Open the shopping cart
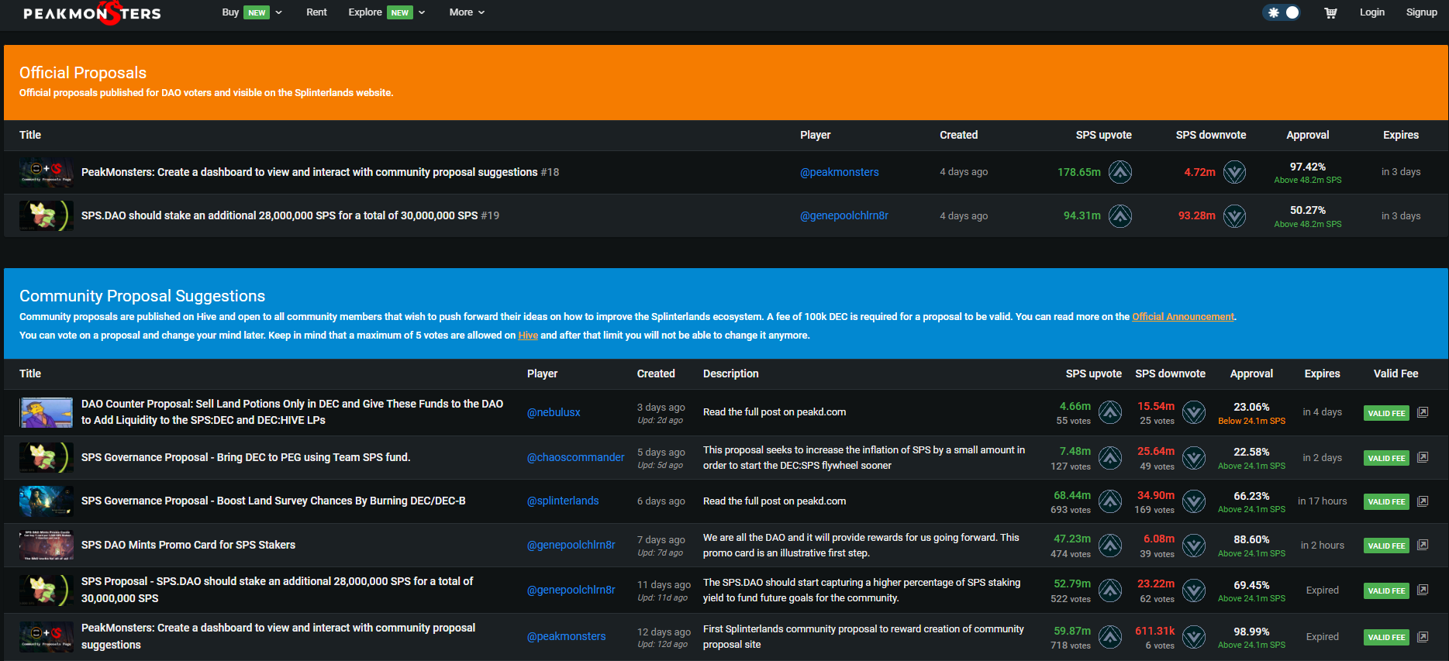Screen dimensions: 1449x661 (x=1330, y=12)
